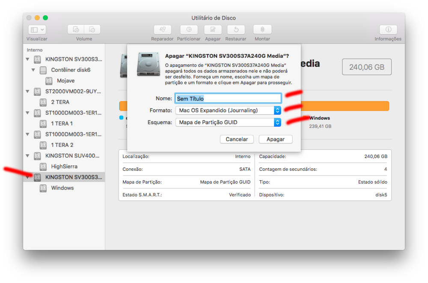Click the add volume icon

pyautogui.click(x=76, y=30)
